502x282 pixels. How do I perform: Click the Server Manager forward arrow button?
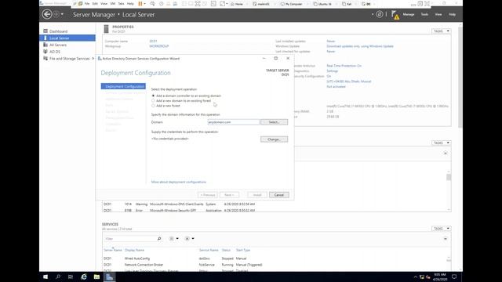[56, 14]
